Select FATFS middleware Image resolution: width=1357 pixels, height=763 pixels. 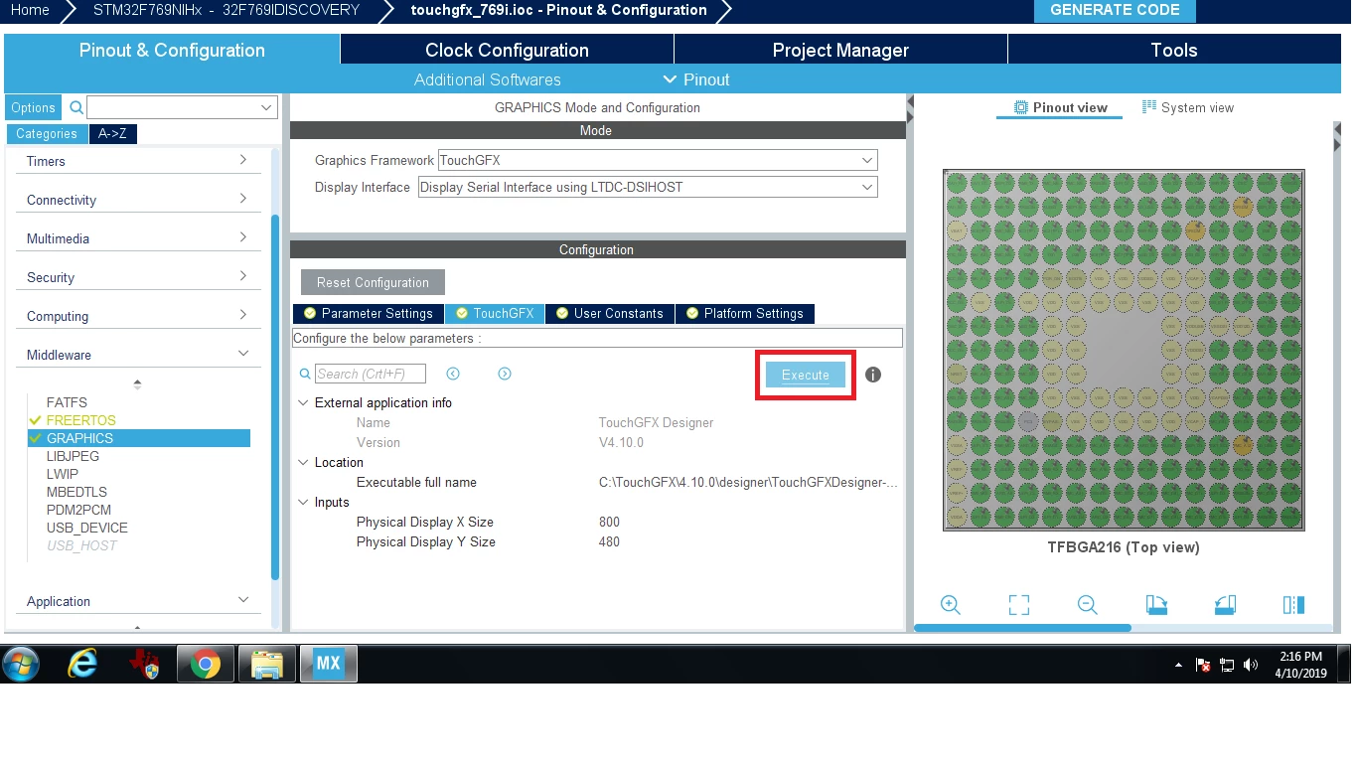(67, 402)
